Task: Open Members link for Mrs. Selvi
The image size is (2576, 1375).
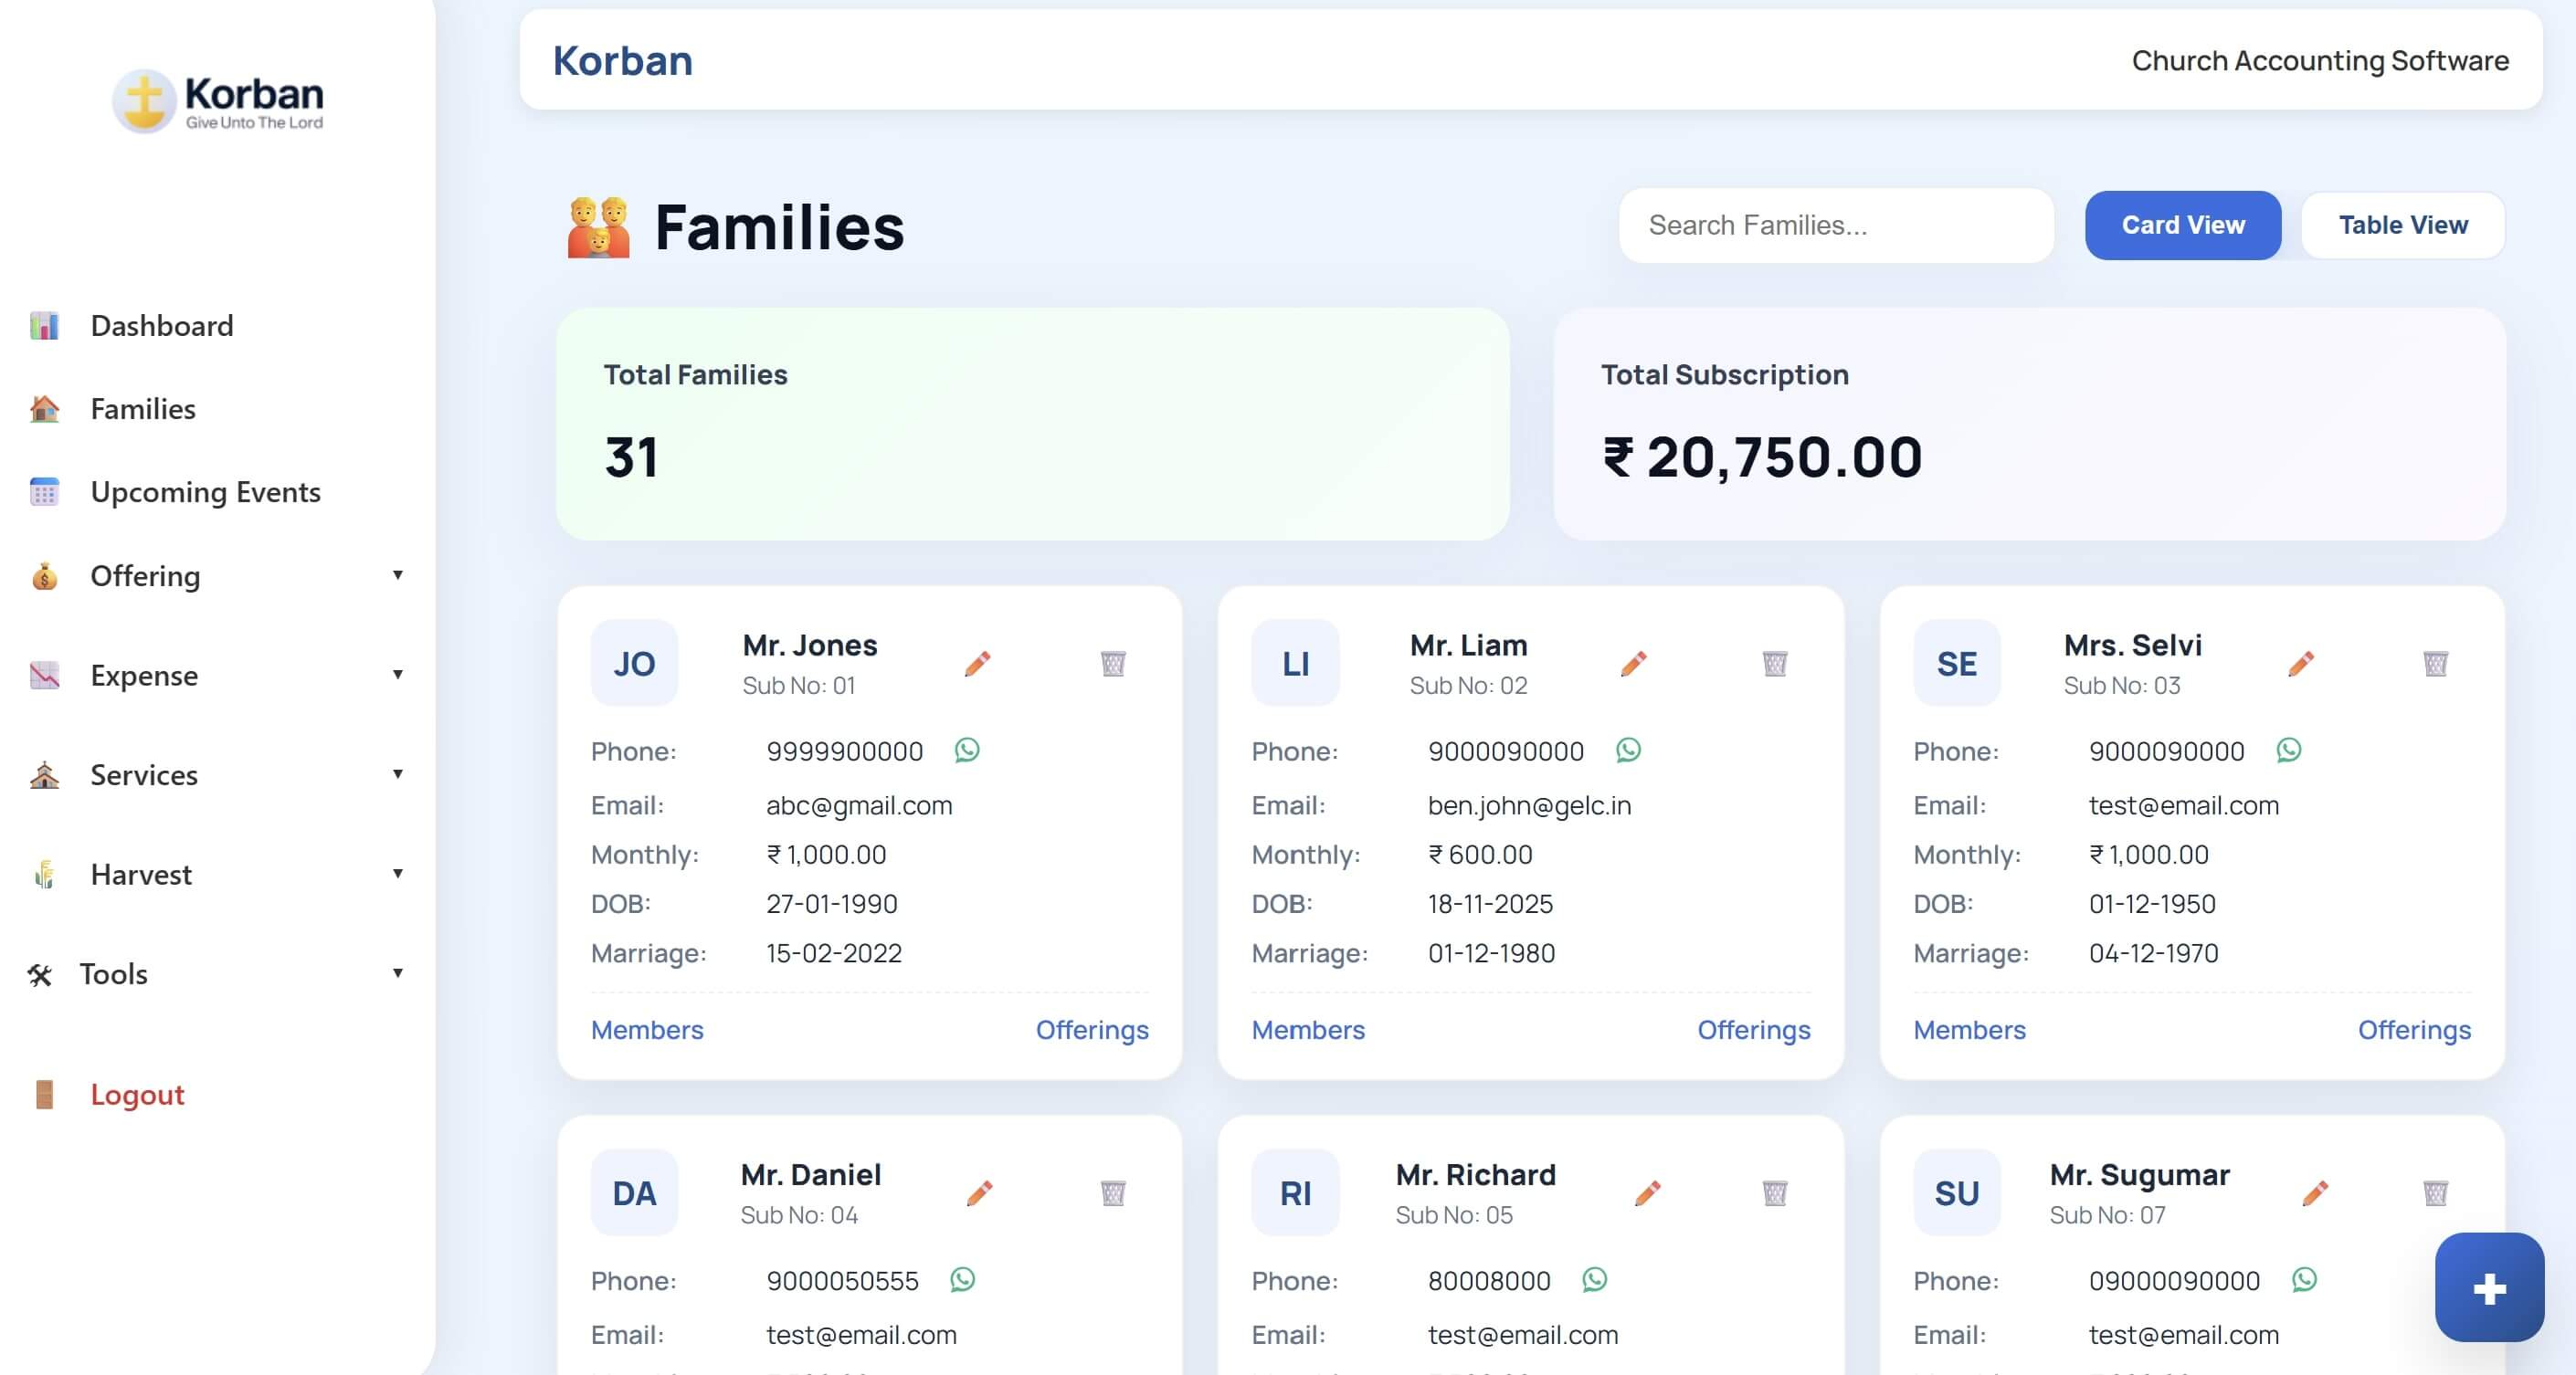Action: [1969, 1030]
